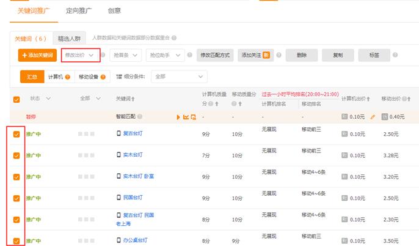Click the help icon beside 智能匹配
Viewport: 419px width, 246px height.
(140, 116)
